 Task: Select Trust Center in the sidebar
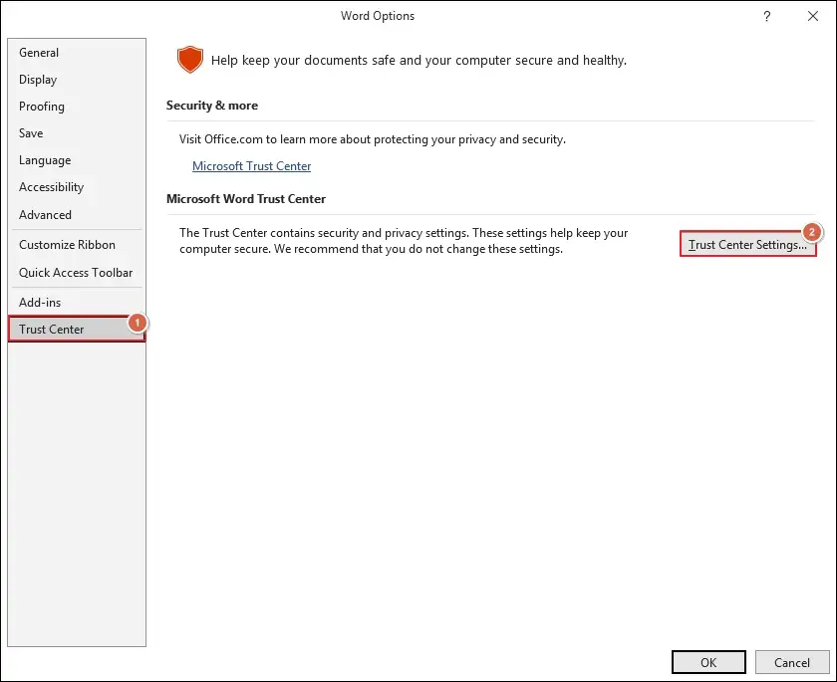point(77,329)
